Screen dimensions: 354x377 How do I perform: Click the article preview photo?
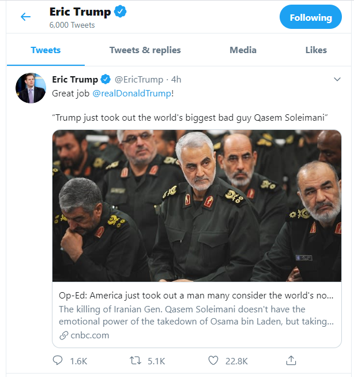(197, 206)
